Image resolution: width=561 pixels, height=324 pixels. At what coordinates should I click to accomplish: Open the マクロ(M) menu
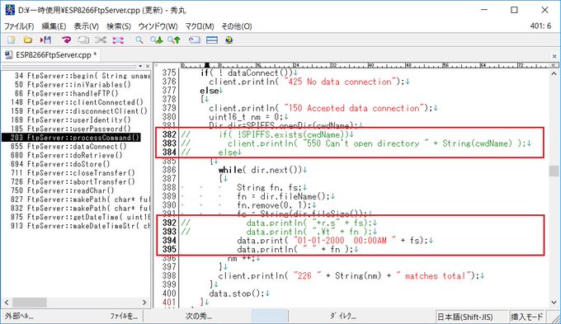point(200,26)
